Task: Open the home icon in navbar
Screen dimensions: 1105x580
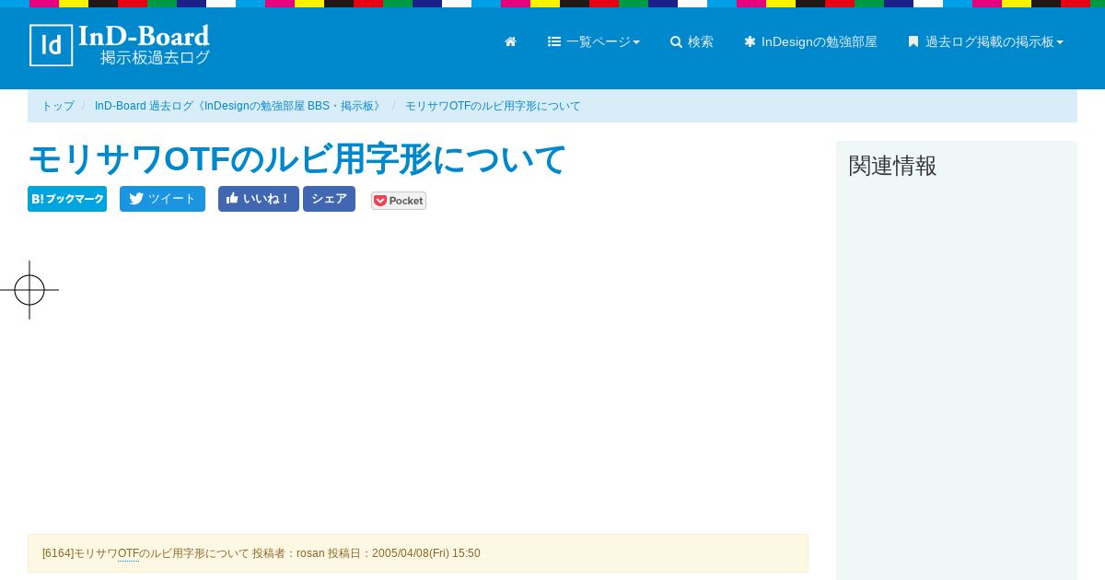Action: [510, 42]
